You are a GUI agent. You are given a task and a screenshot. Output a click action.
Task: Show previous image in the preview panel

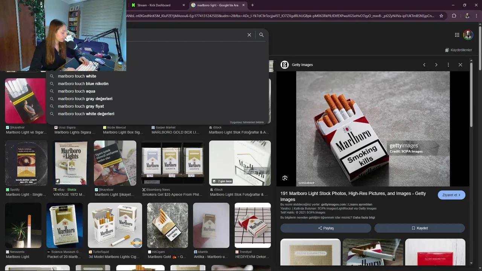(424, 65)
